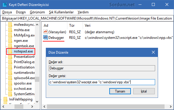Select the PrintDialog folder icon

(x=10, y=62)
